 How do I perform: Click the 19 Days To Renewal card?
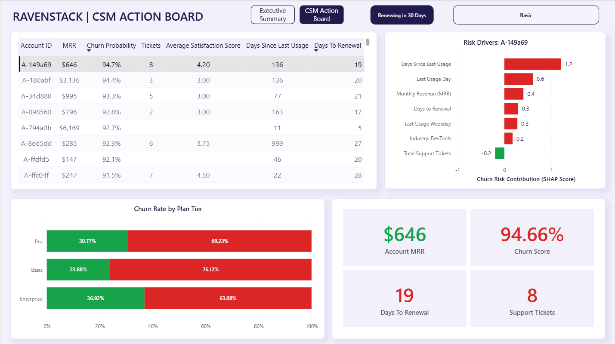[405, 298]
